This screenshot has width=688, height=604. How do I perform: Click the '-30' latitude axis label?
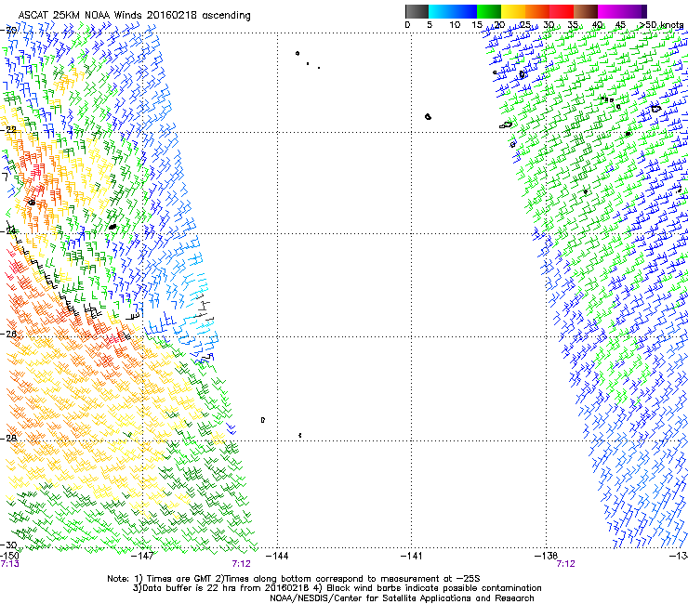[8, 545]
